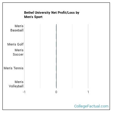Image resolution: width=113 pixels, height=113 pixels.
Task: Click the dark zero baseline line
Action: pyautogui.click(x=56, y=56)
